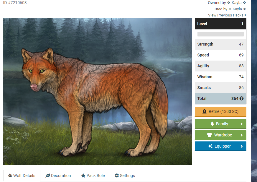Click the sparkle icon on Equipper button

coord(210,146)
